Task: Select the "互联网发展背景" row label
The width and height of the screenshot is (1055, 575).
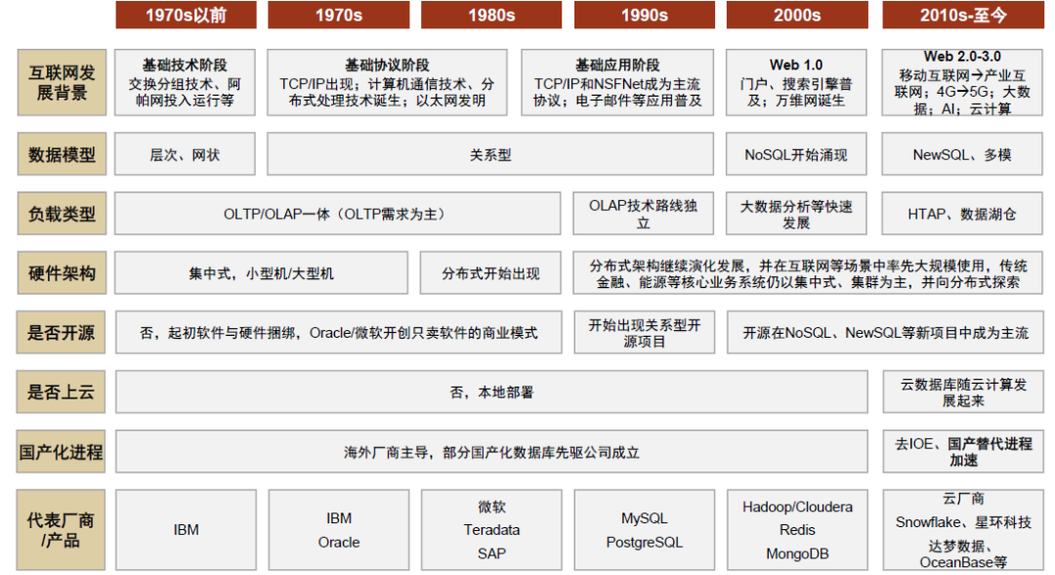Action: click(x=62, y=82)
